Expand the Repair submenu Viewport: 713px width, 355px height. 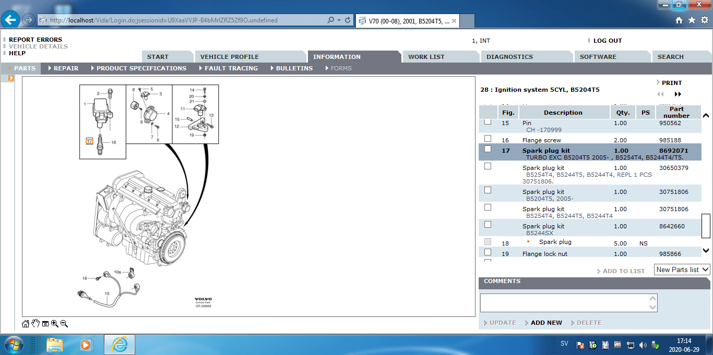tap(66, 68)
